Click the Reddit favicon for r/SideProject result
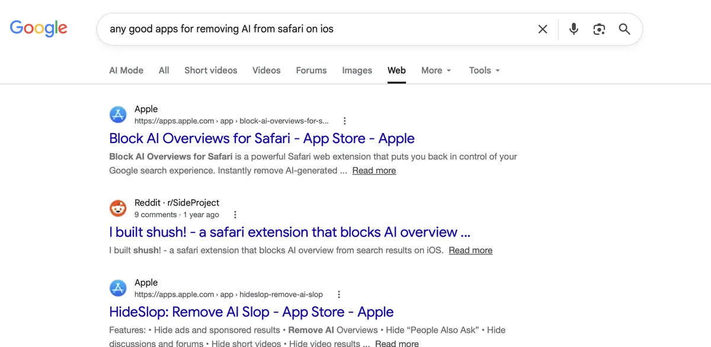This screenshot has height=347, width=711. (x=118, y=208)
